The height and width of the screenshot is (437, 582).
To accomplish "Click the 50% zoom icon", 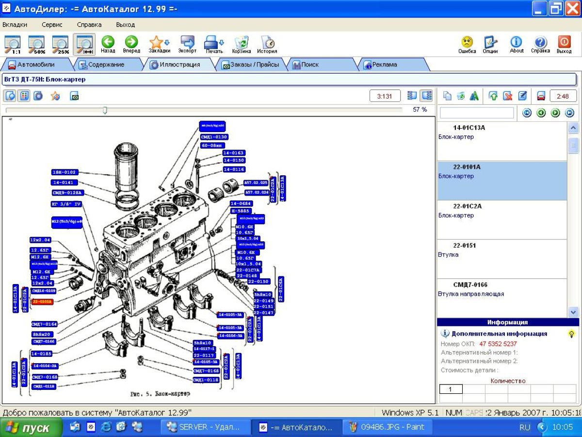I will [36, 45].
